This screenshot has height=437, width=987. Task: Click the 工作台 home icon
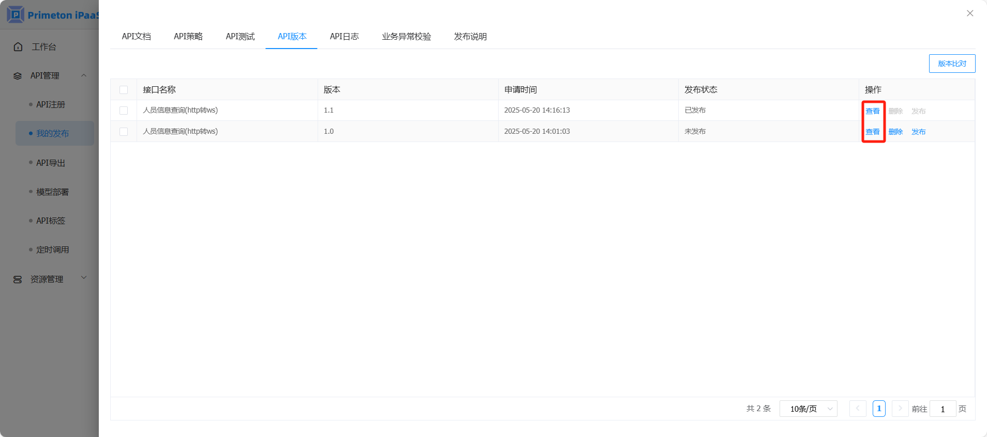click(18, 47)
